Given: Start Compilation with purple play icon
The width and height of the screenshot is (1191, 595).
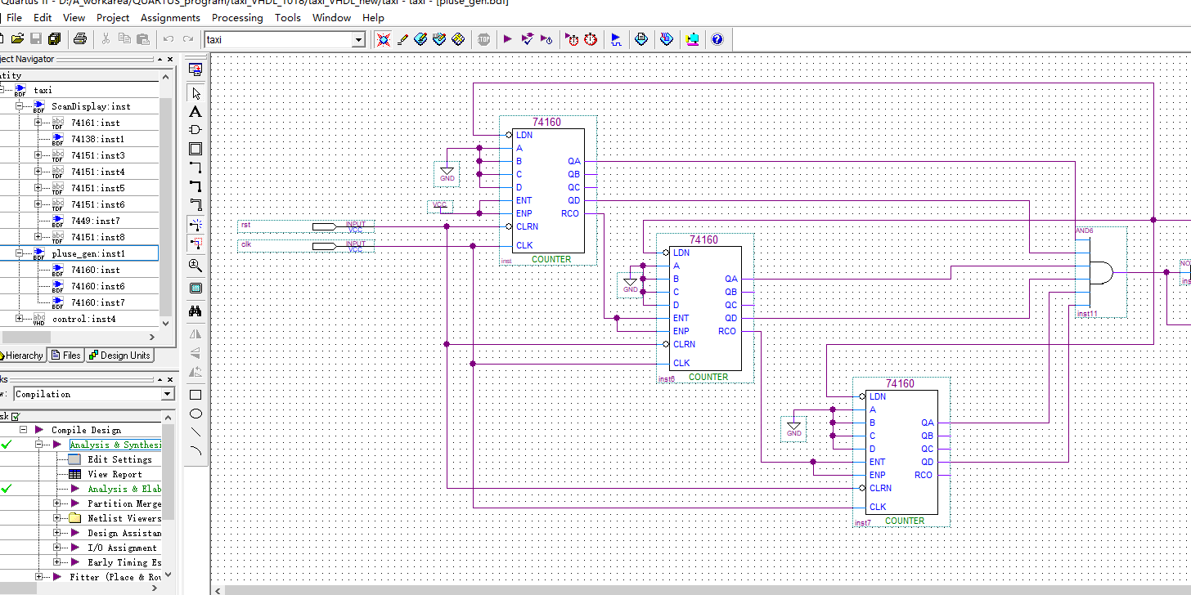Looking at the screenshot, I should (x=507, y=38).
